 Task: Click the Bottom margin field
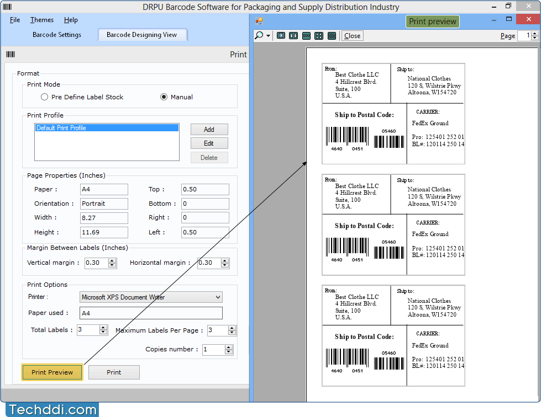click(x=205, y=204)
